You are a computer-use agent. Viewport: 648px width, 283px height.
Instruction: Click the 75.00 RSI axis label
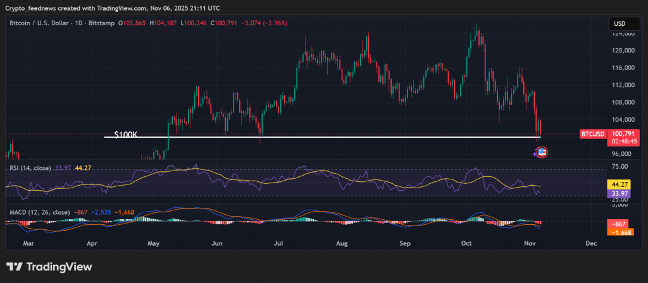620,166
